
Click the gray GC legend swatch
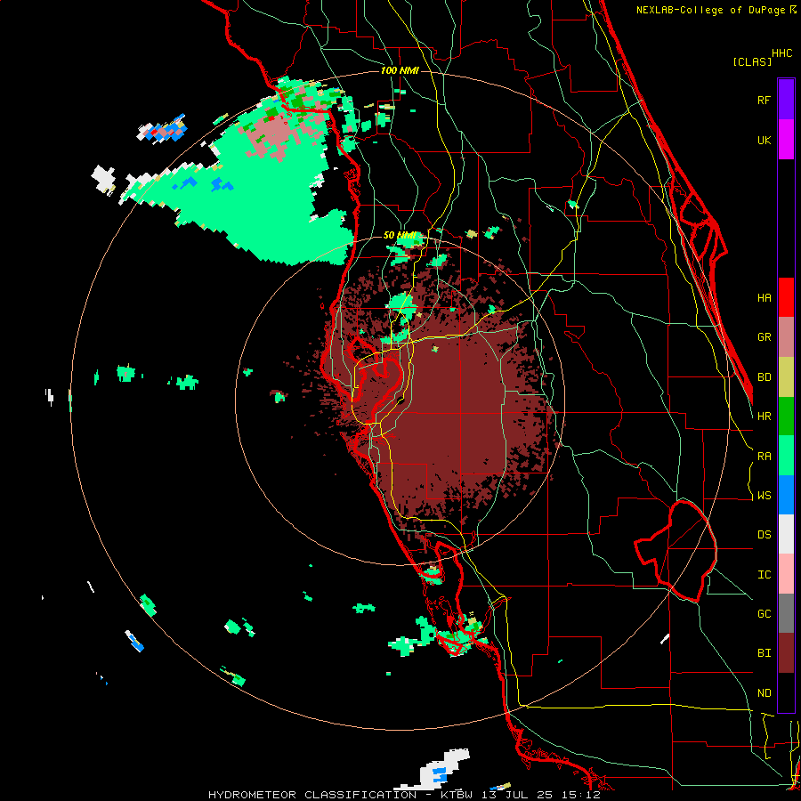click(x=786, y=613)
